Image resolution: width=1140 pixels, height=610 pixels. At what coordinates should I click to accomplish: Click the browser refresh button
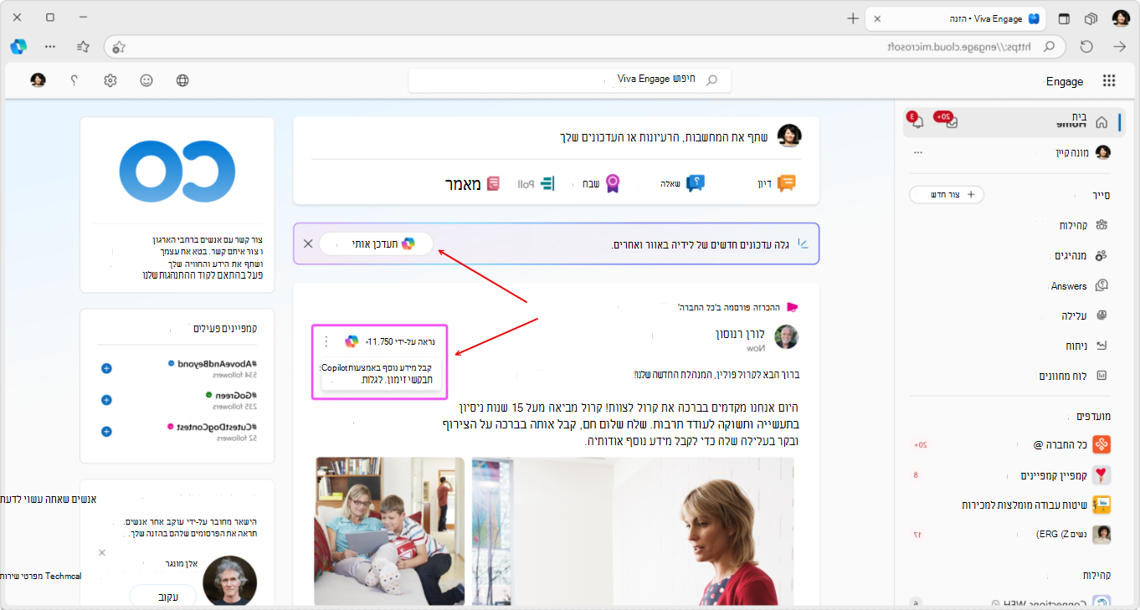[x=1086, y=47]
